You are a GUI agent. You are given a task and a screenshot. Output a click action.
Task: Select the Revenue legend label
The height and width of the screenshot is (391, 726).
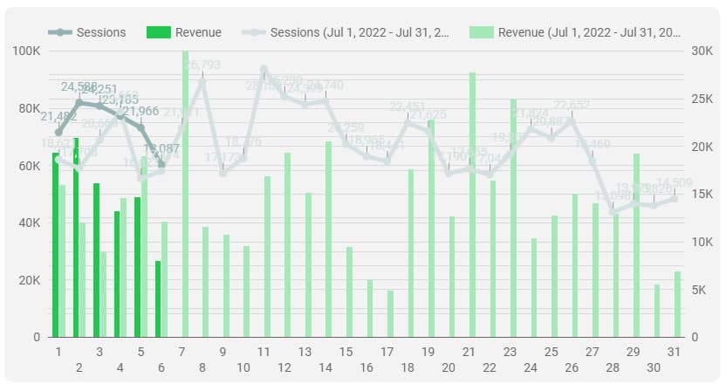point(198,32)
